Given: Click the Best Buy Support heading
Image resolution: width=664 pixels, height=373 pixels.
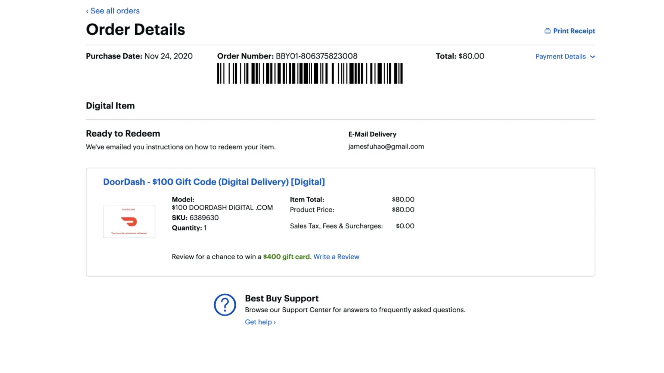Looking at the screenshot, I should coord(282,298).
